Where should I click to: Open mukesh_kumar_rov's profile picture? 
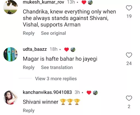(10, 7)
